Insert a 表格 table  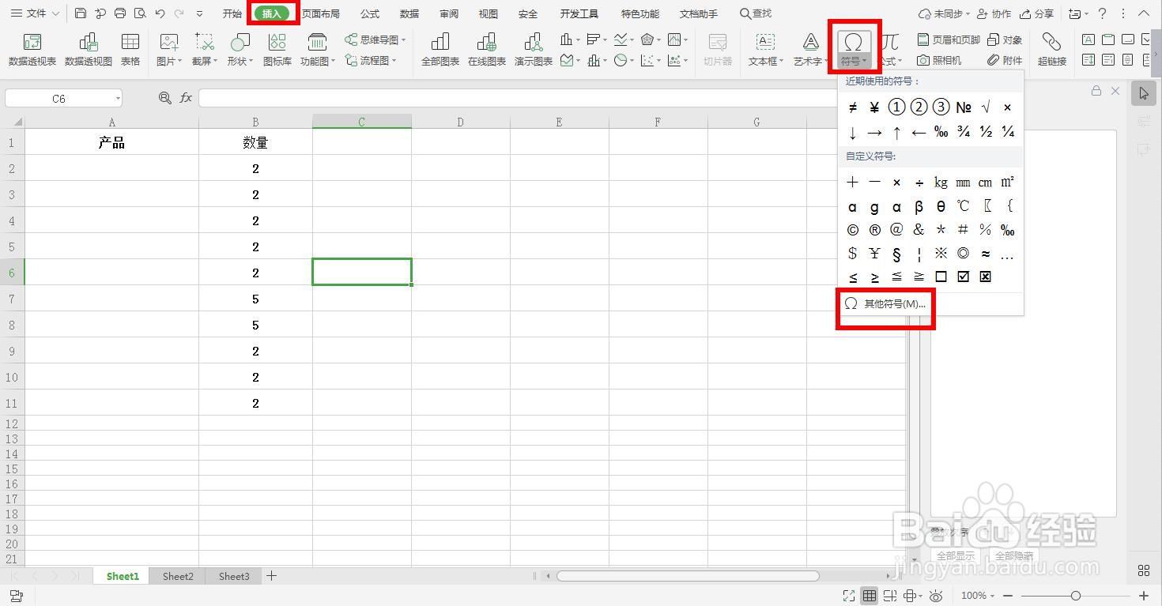pos(130,50)
